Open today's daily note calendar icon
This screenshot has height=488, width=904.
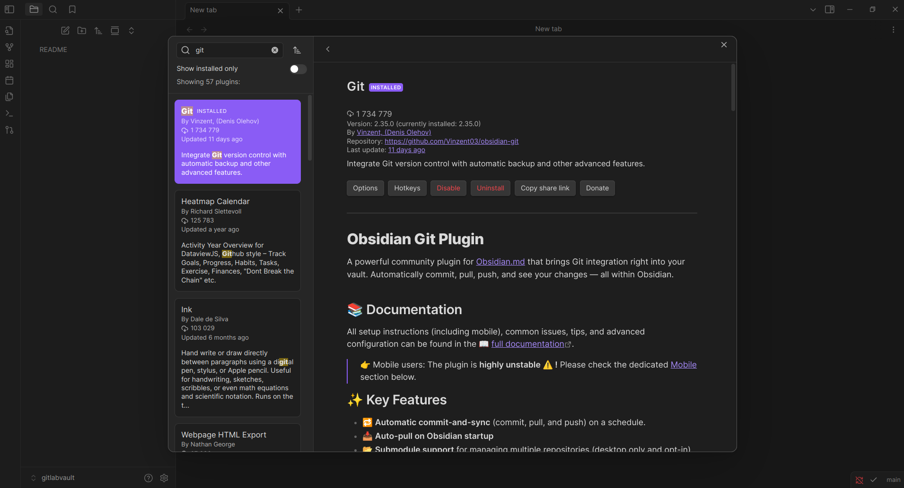[9, 80]
